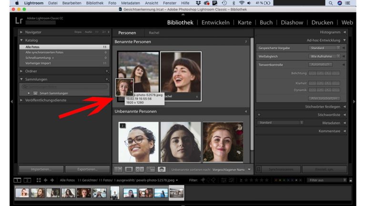Click the Exportieren button
Image resolution: width=366 pixels, height=206 pixels.
(x=87, y=169)
